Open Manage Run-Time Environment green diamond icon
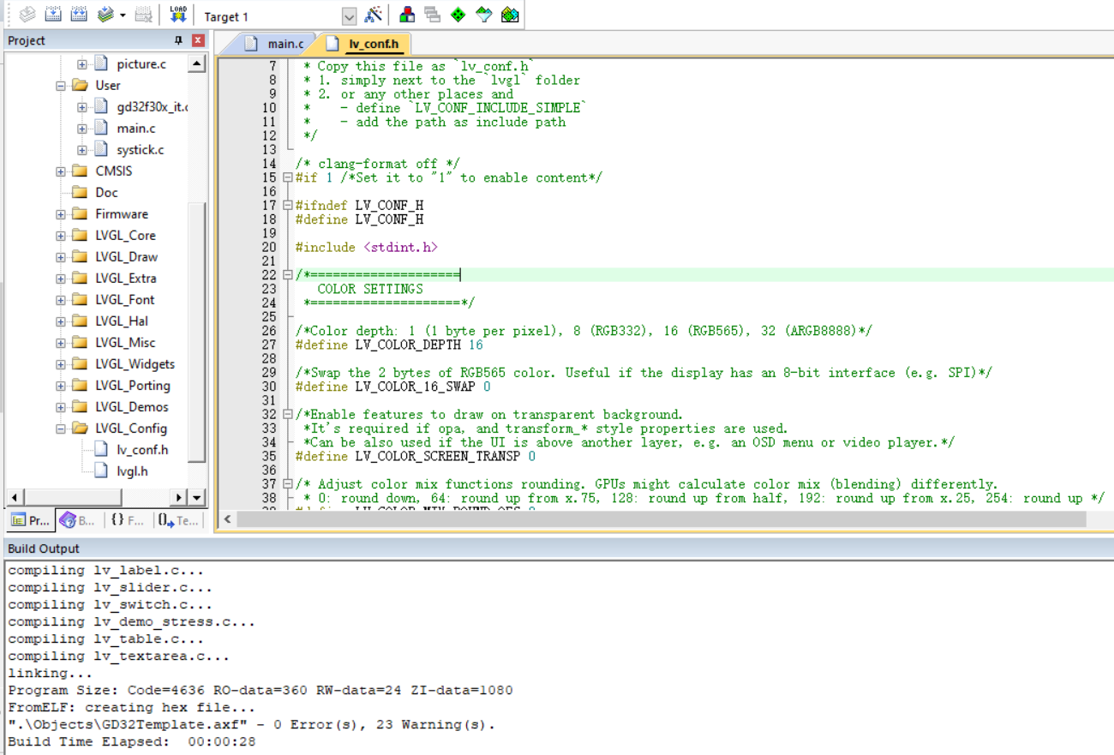 point(458,15)
